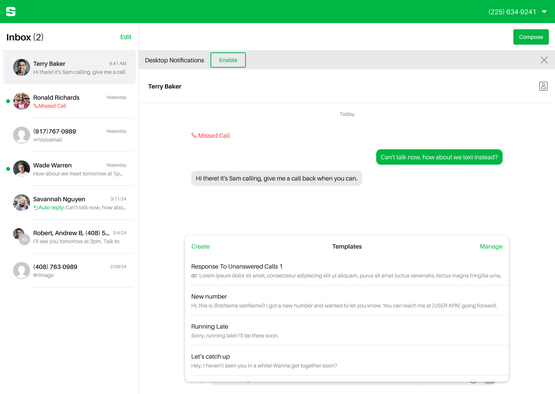Click Manage in Templates panel

pyautogui.click(x=491, y=247)
